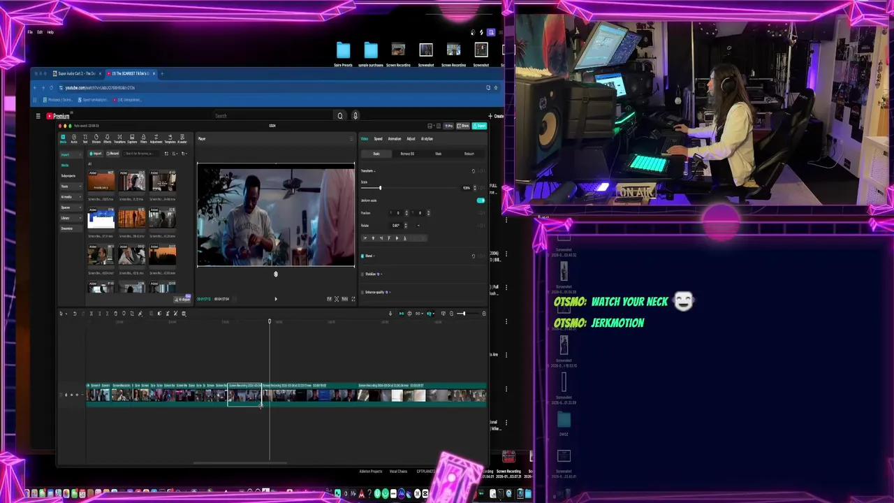Viewport: 894px width, 503px height.
Task: Click the undo icon in timeline toolbar
Action: click(75, 314)
